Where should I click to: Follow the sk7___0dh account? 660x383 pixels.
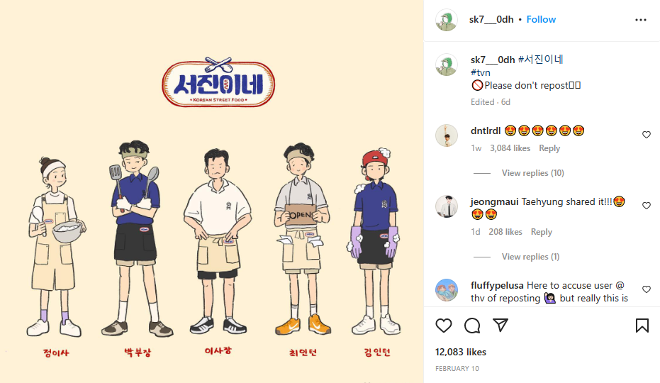[541, 19]
